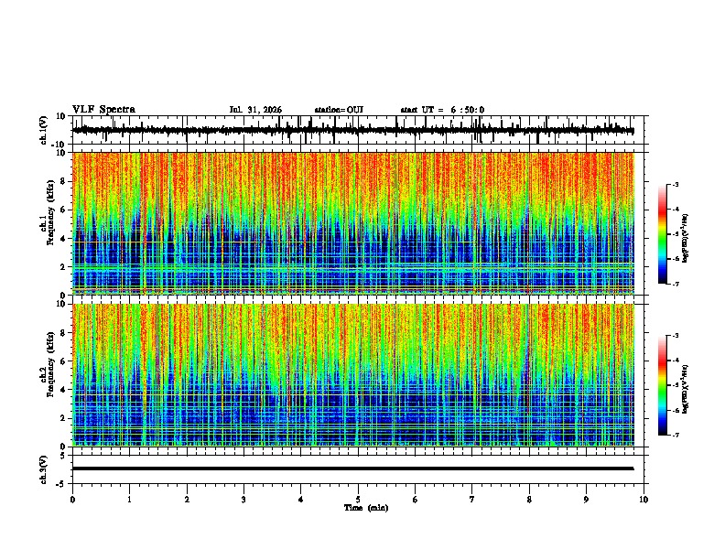Click time axis tick label '5'
This screenshot has width=725, height=560.
[358, 500]
